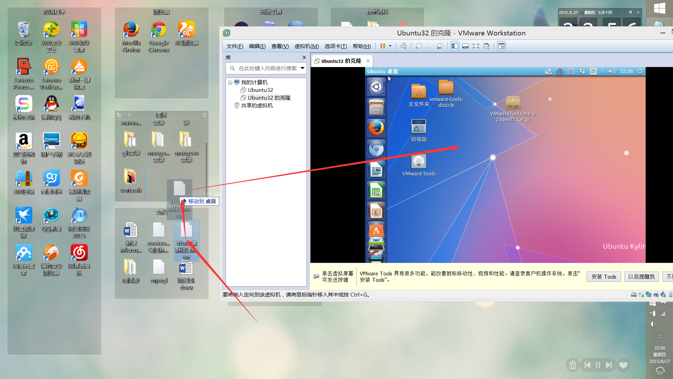The width and height of the screenshot is (673, 379).
Task: Open LibreOffice Impress in the launcher
Action: pyautogui.click(x=376, y=211)
